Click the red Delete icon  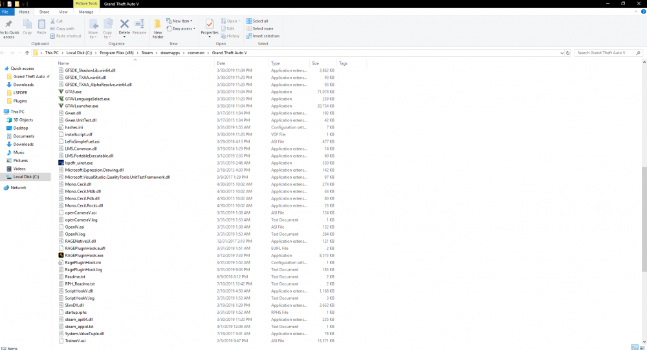tap(124, 24)
